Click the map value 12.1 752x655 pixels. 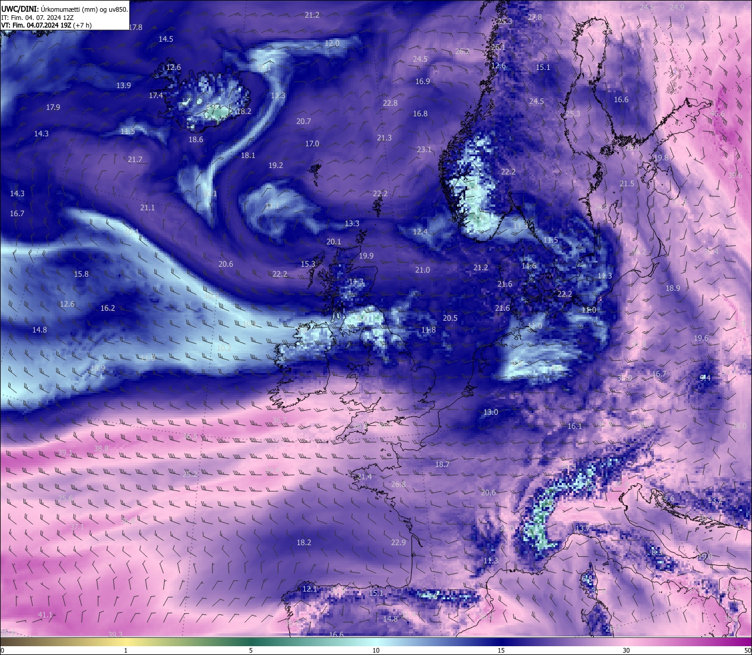point(310,589)
